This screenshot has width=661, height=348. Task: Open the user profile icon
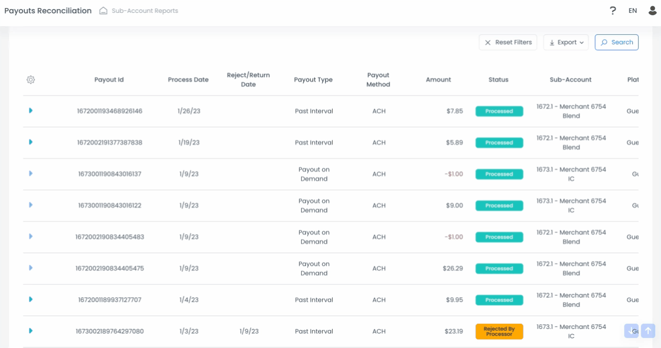click(652, 10)
